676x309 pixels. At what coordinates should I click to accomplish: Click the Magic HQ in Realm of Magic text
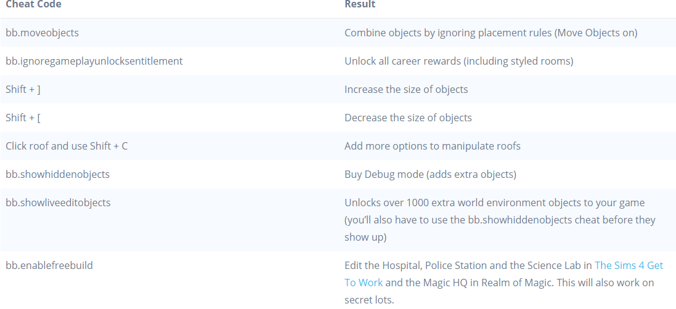(481, 283)
